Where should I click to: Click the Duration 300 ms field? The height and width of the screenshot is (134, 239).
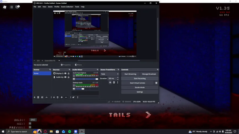coord(112,79)
